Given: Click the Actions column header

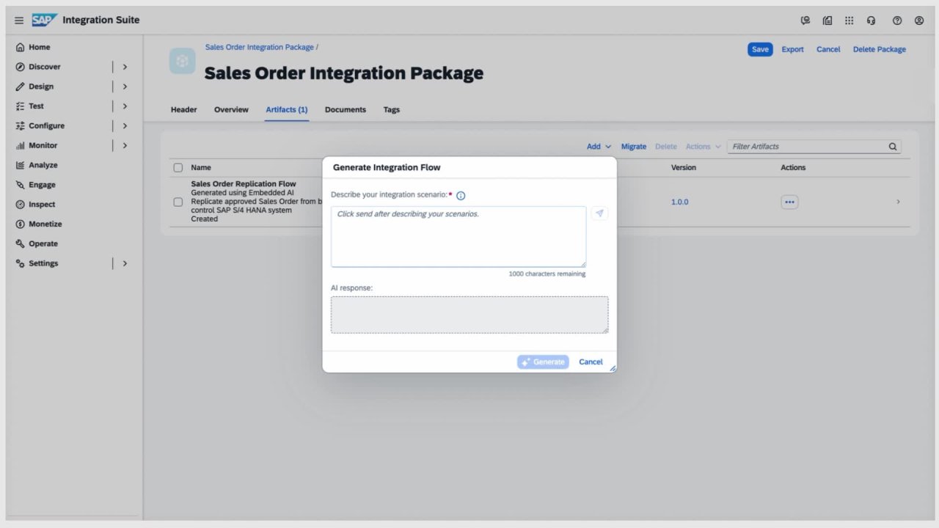Looking at the screenshot, I should click(793, 168).
